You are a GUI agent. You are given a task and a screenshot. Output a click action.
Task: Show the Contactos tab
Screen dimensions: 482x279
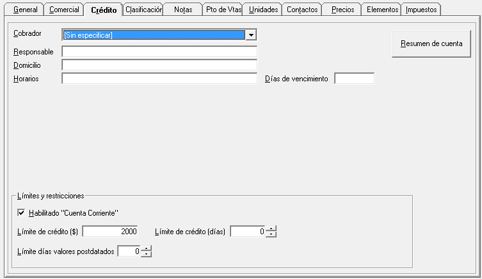[x=302, y=10]
